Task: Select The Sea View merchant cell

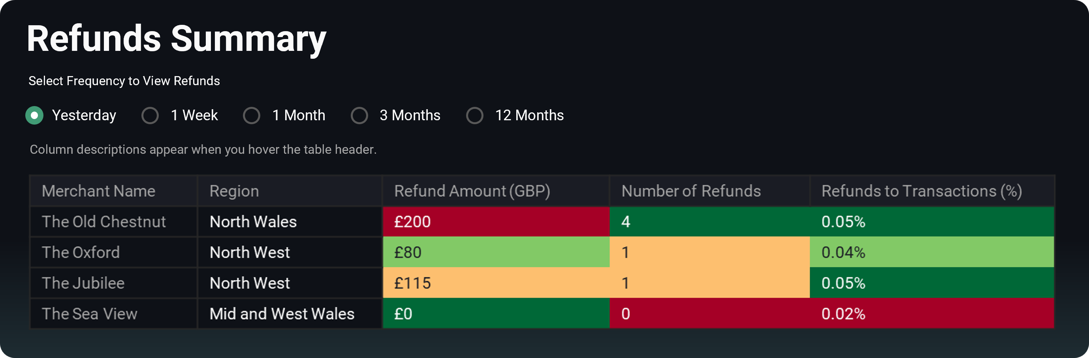Action: tap(90, 314)
